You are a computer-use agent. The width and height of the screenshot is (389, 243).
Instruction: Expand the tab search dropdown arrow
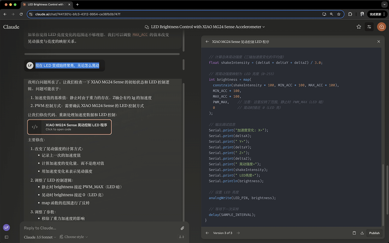pyautogui.click(x=384, y=4)
